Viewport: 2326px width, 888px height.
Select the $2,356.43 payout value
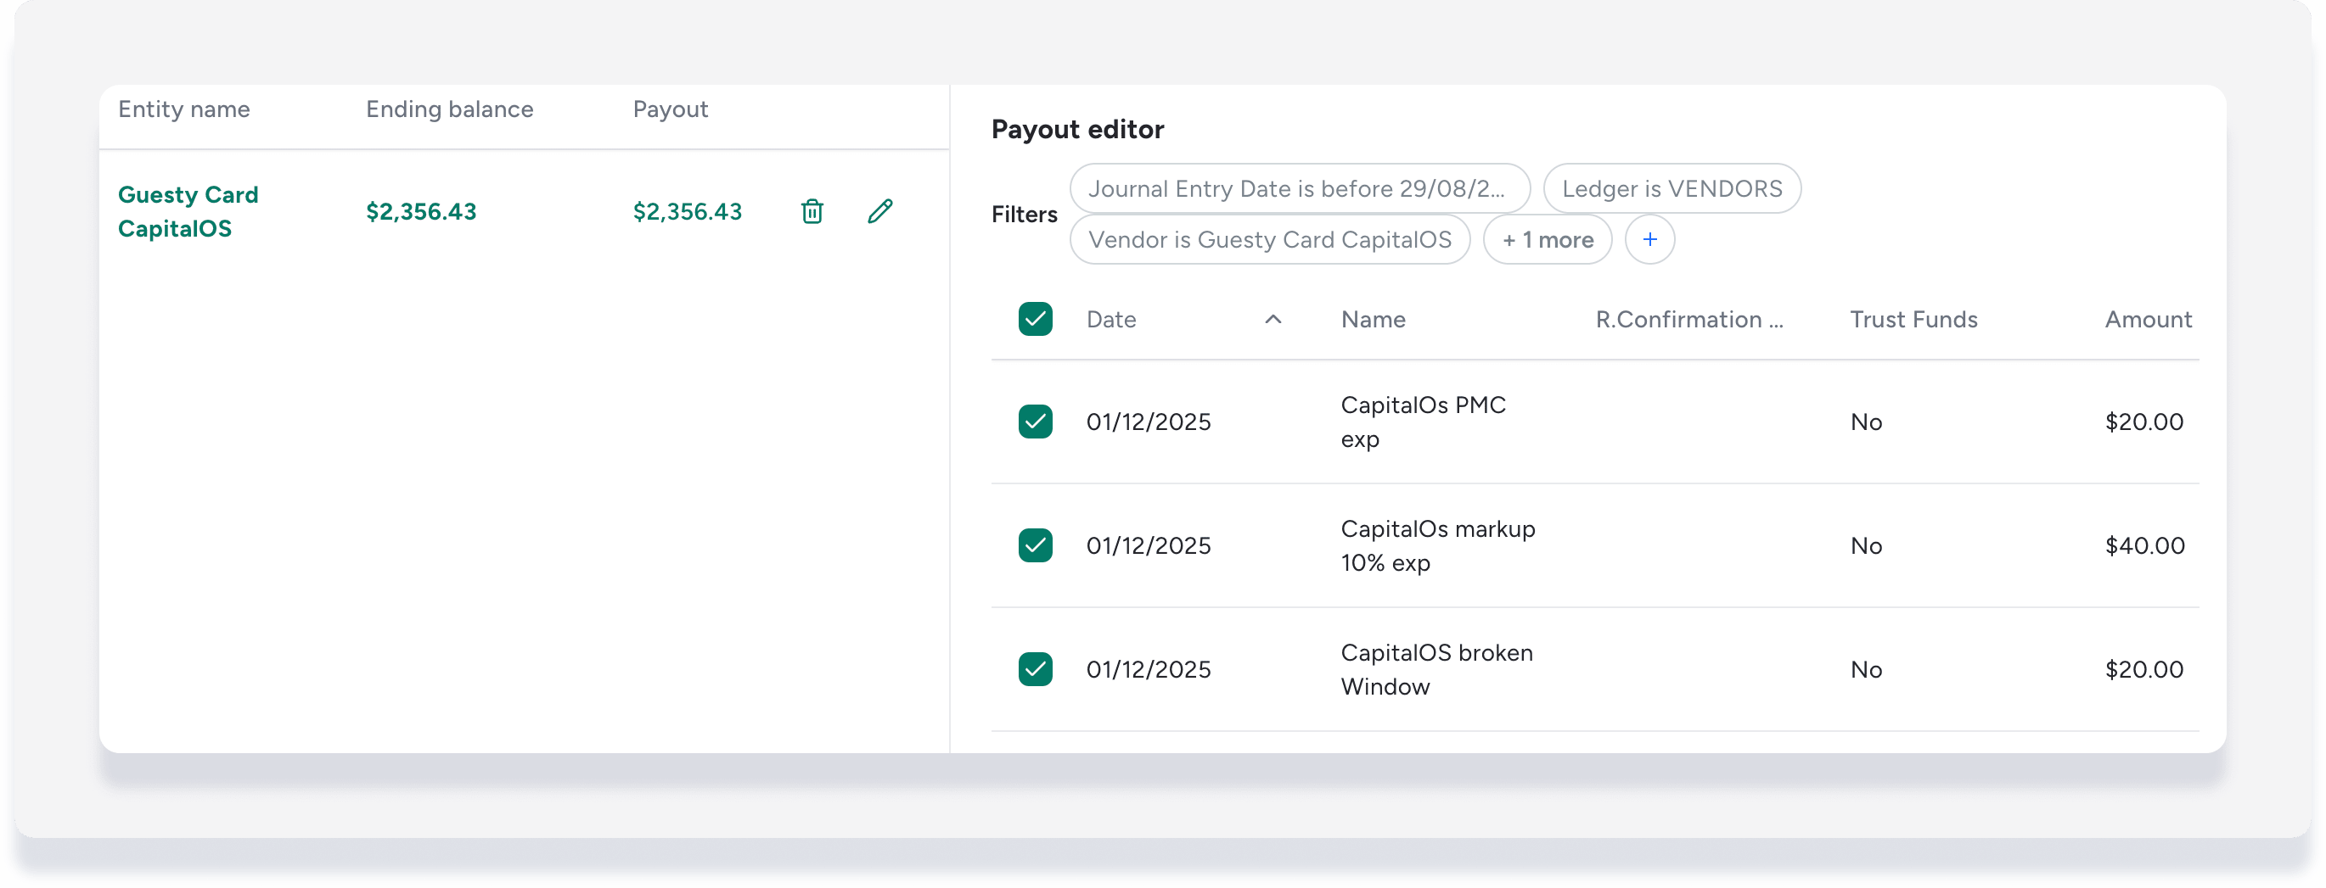coord(687,211)
